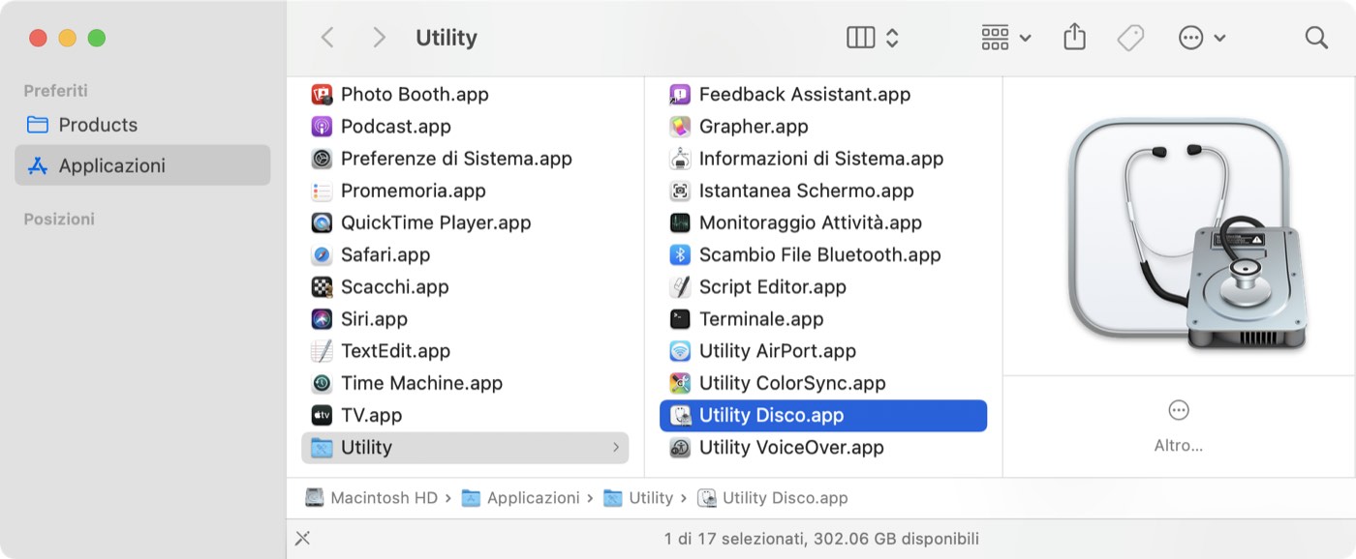
Task: Go forward with the right chevron
Action: [x=379, y=38]
